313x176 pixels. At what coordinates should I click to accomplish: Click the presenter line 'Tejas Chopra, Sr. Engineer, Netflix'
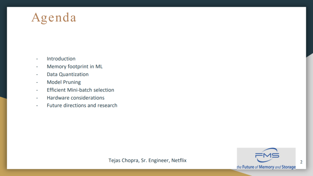coord(148,160)
